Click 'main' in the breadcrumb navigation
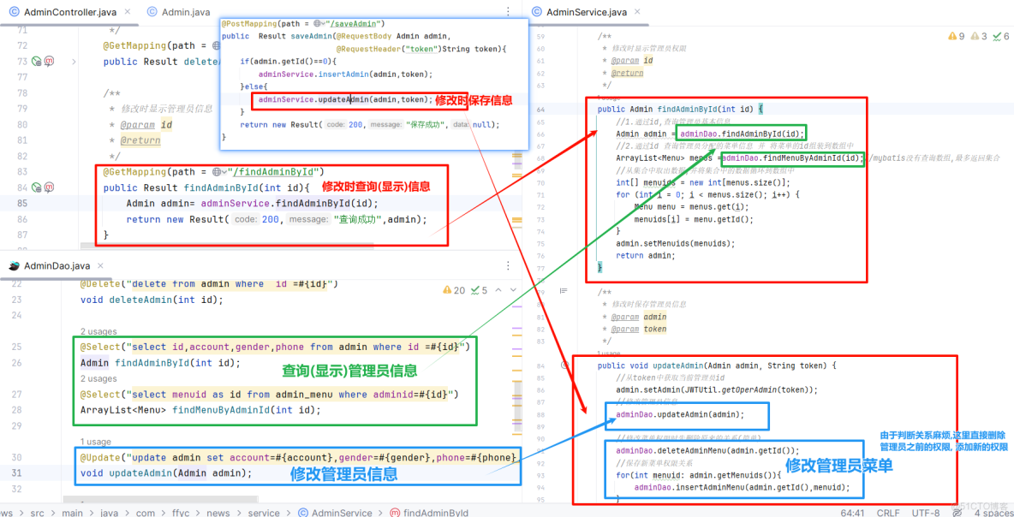 click(72, 513)
